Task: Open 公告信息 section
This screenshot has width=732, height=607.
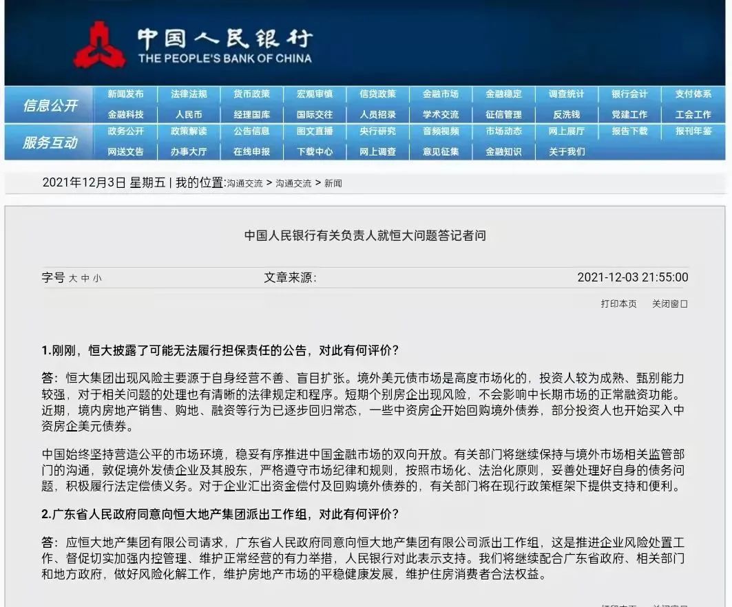Action: point(251,131)
